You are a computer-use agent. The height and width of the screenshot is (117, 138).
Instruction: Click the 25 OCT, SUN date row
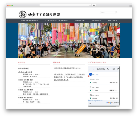pyautogui.click(x=94, y=95)
